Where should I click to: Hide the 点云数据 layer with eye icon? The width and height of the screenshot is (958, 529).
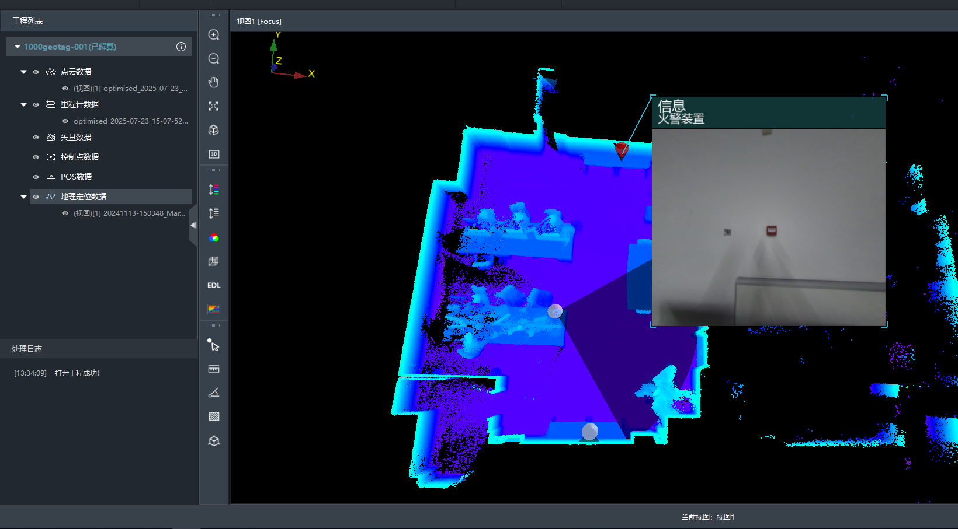pos(36,72)
